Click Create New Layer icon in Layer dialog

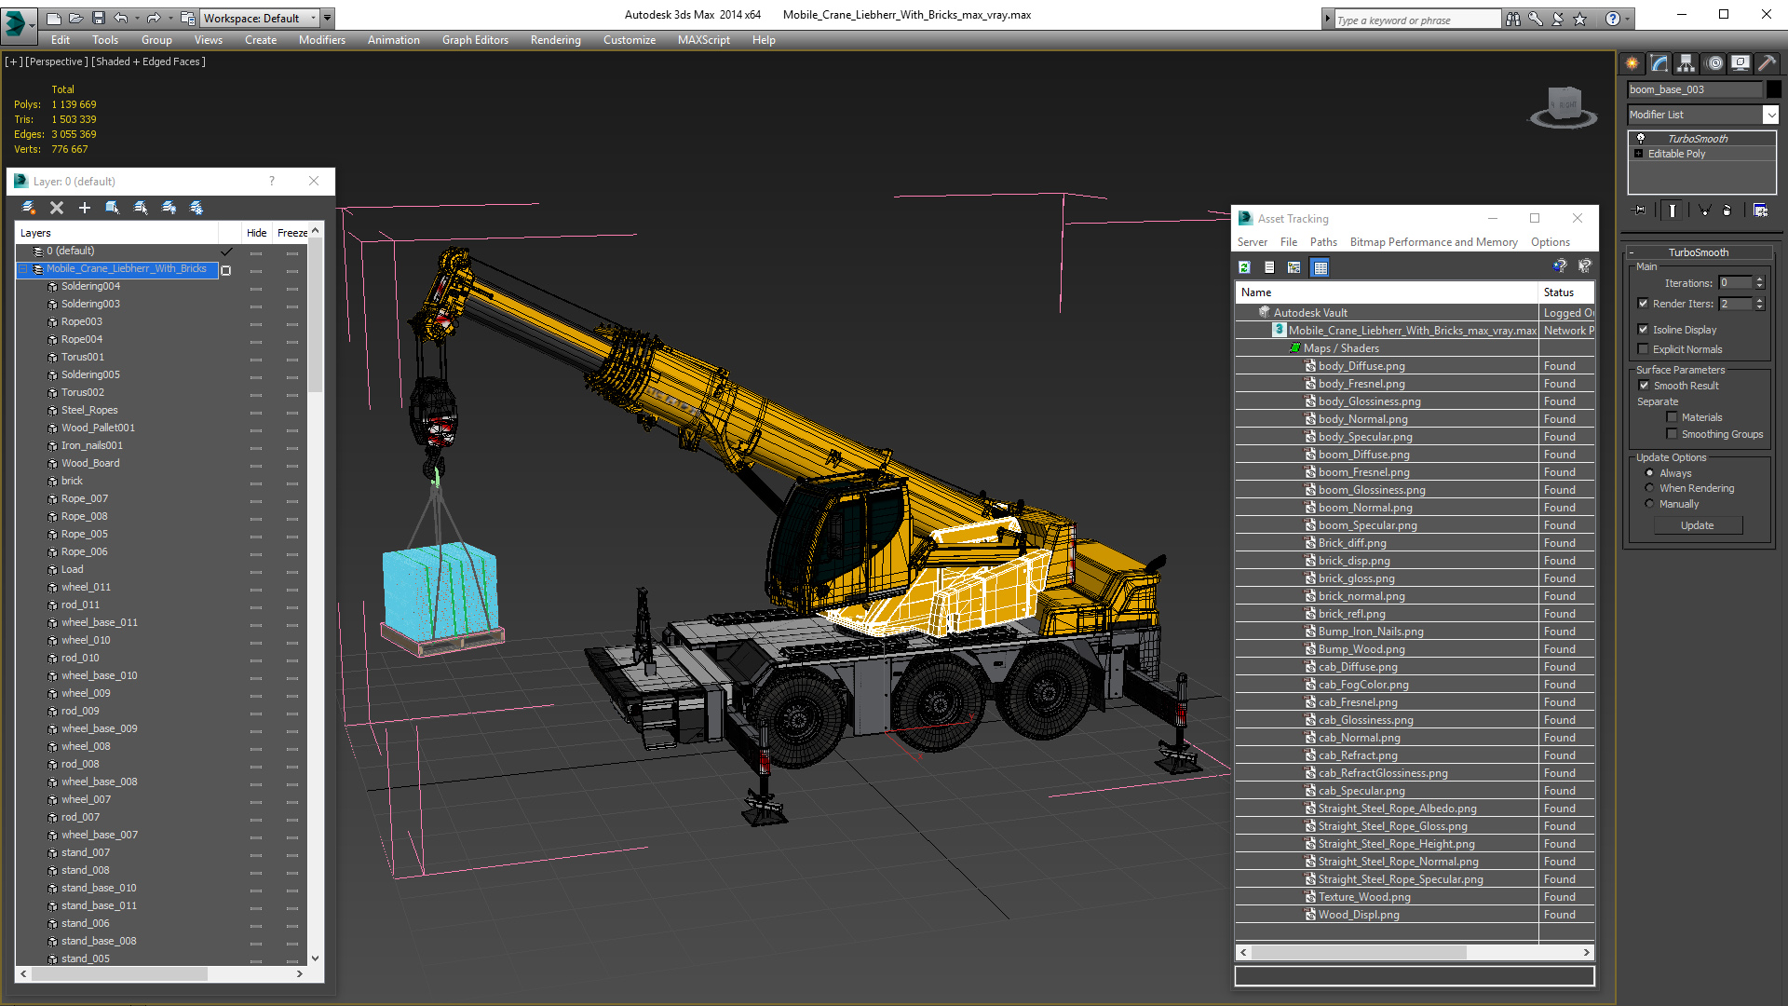tap(28, 208)
